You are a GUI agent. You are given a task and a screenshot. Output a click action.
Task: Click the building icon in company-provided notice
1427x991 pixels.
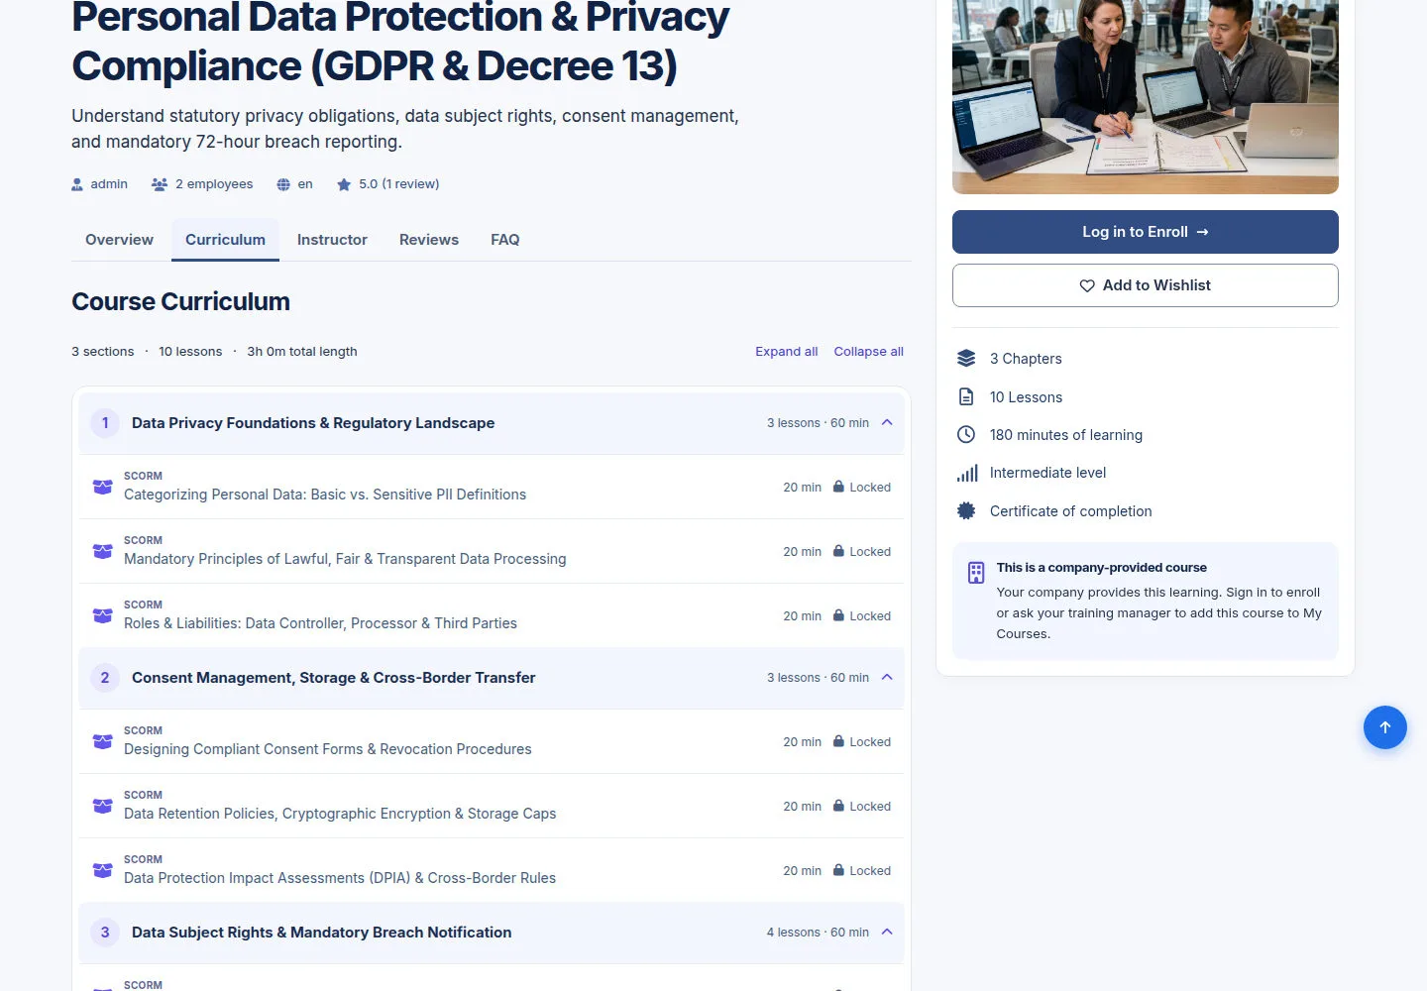976,573
